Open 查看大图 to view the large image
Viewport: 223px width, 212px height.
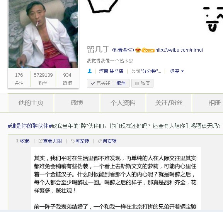tap(50, 141)
